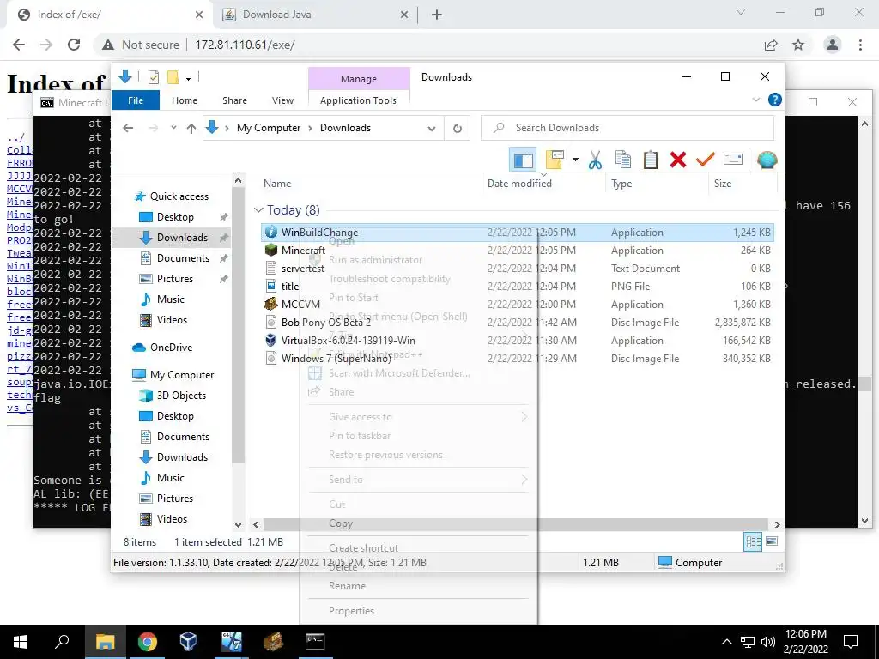The image size is (879, 659).
Task: Open the Classic Shell settings shell icon
Action: [x=767, y=160]
